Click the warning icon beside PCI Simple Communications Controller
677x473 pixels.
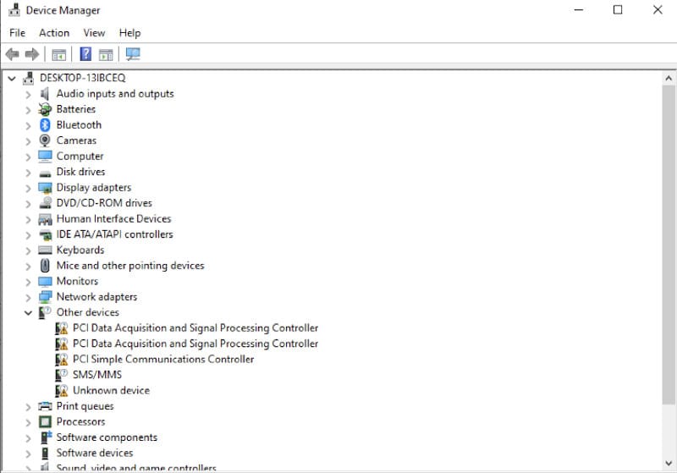point(61,359)
